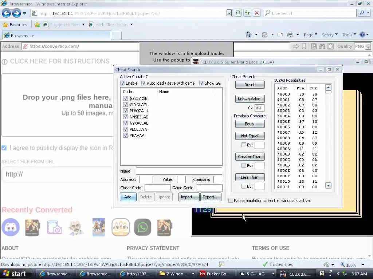Viewport: 373px width, 279px height.
Task: Open the Tools menu
Action: click(x=349, y=35)
